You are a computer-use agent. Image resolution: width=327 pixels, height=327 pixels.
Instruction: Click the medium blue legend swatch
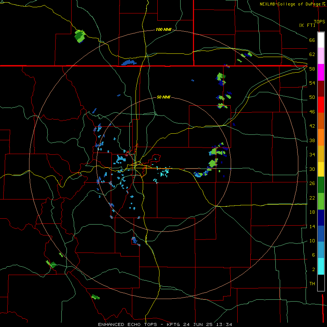point(321,234)
